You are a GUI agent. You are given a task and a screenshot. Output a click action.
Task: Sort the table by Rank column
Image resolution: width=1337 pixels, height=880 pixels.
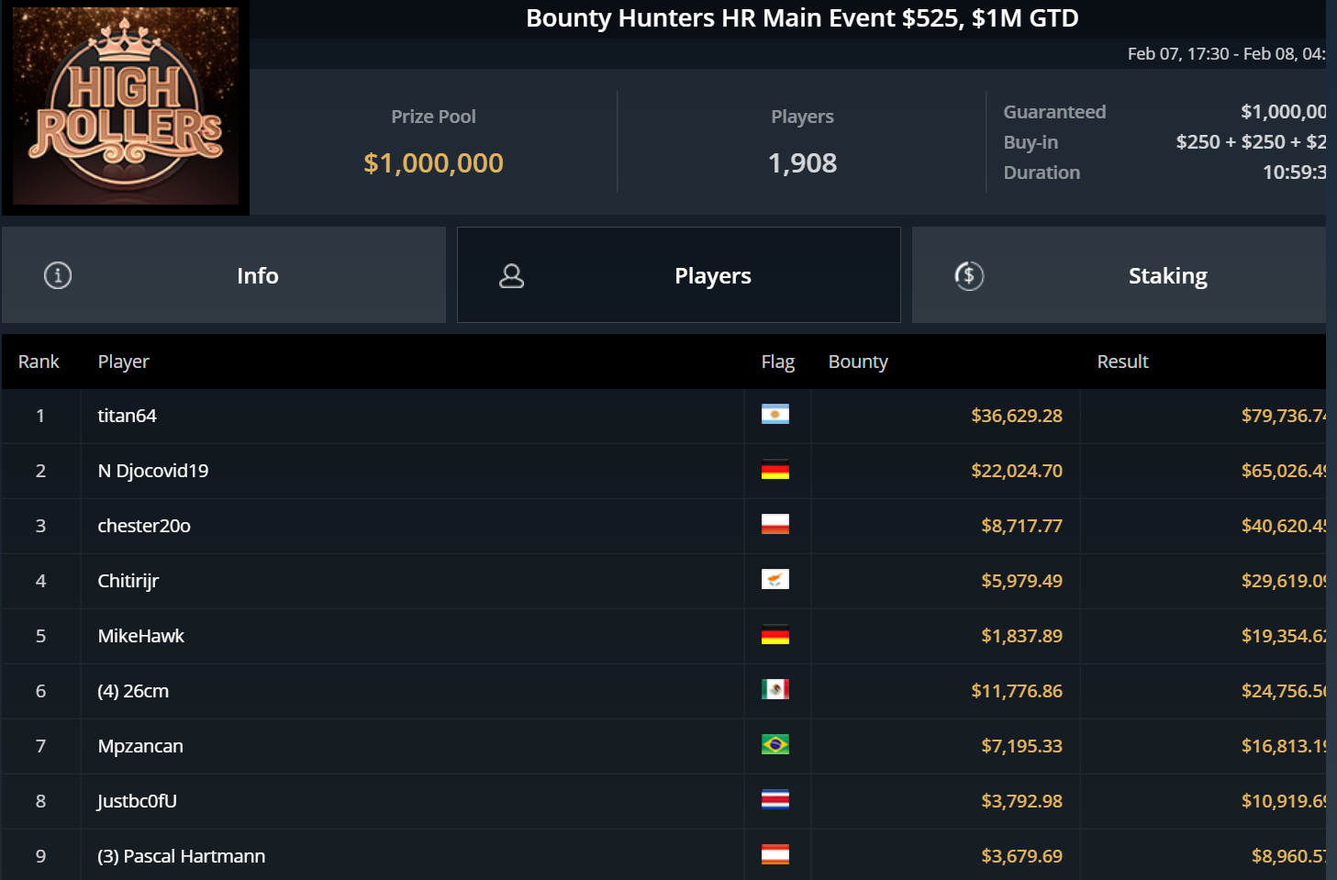click(39, 362)
